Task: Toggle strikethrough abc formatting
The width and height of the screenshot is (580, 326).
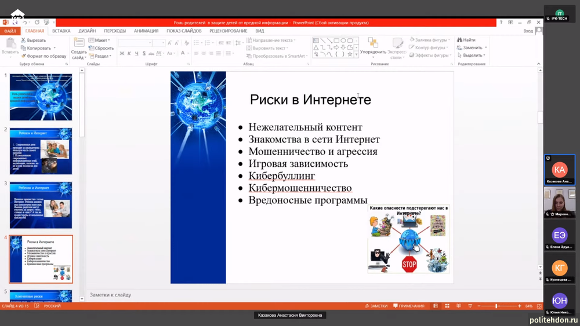Action: (x=151, y=53)
